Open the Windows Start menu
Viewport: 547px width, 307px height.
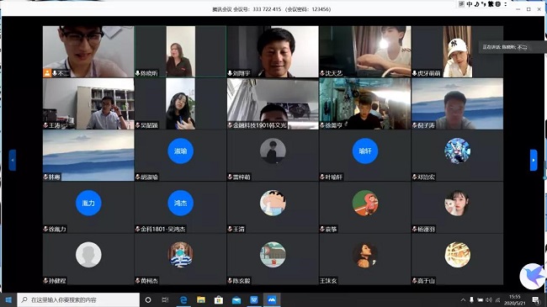click(8, 300)
